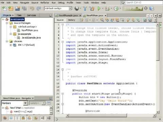Screen dimensions: 163x122
Task: Click the Debug Project toolbar icon
Action: click(107, 8)
